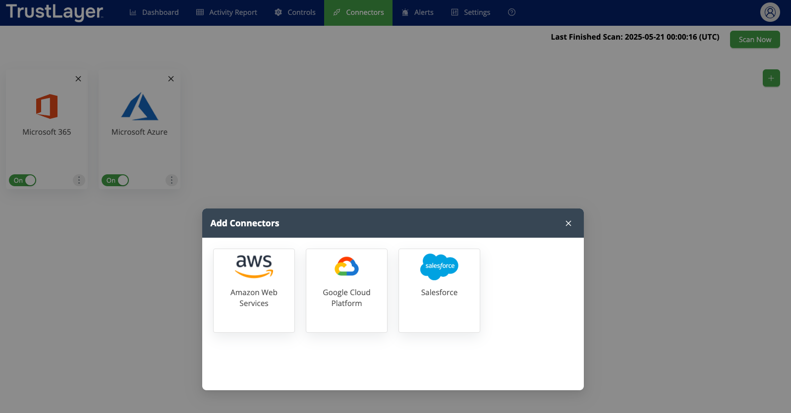791x413 pixels.
Task: Open the user profile avatar
Action: pos(770,12)
